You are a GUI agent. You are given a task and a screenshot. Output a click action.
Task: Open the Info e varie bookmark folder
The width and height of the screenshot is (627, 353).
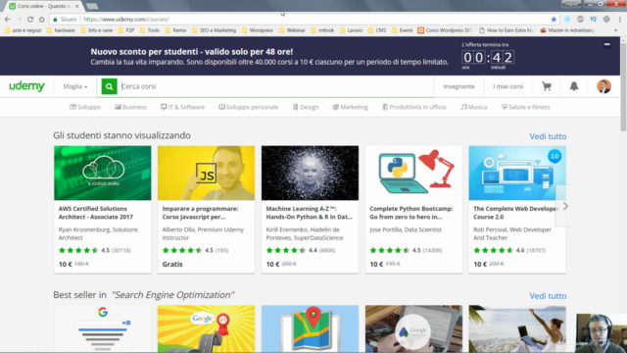point(96,30)
